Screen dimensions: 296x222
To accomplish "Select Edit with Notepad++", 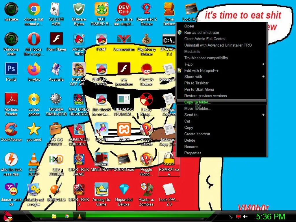I will coord(222,71).
